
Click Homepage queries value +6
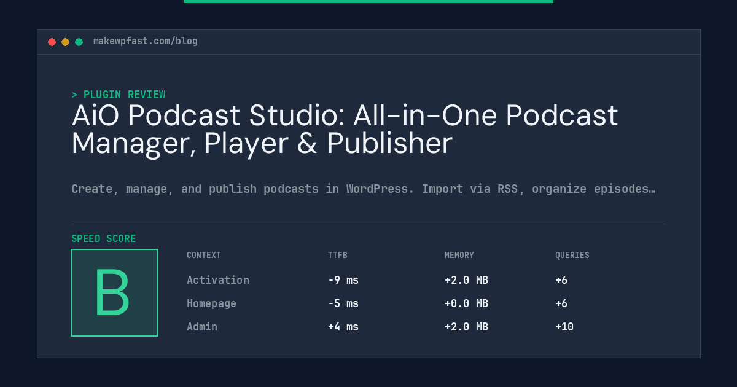(x=561, y=303)
